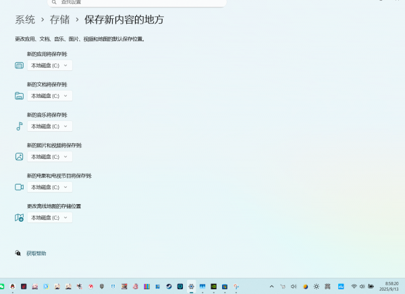This screenshot has width=405, height=294.
Task: Click the photos and videos picture icon
Action: [x=19, y=157]
